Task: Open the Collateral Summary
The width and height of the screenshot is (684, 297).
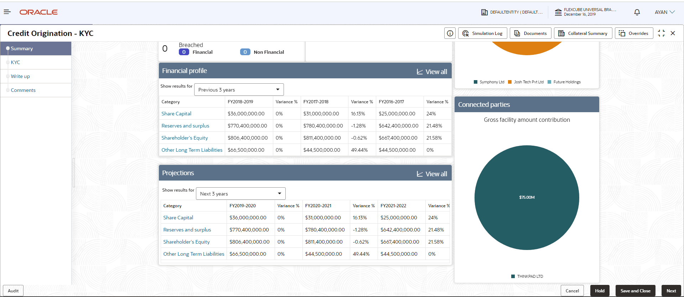Action: (583, 33)
